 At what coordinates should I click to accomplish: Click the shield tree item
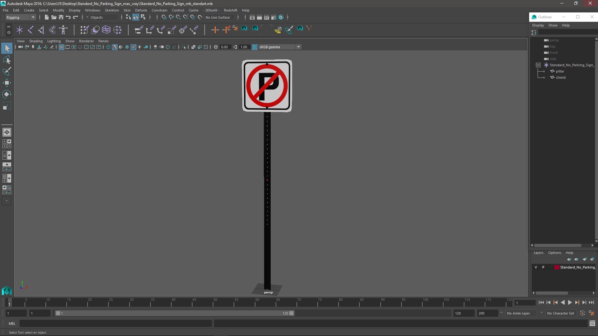(561, 77)
